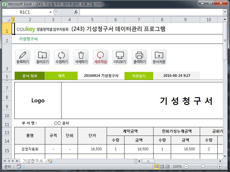The image size is (230, 172).
Task: Click the 100% zoom level text
Action: click(x=177, y=167)
